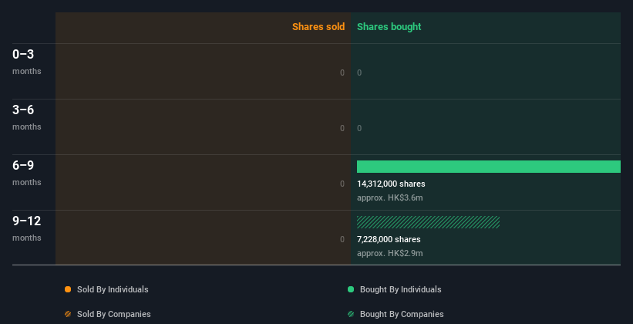Image resolution: width=633 pixels, height=324 pixels.
Task: Click shares sold zero in 9–12 months row
Action: coord(342,239)
